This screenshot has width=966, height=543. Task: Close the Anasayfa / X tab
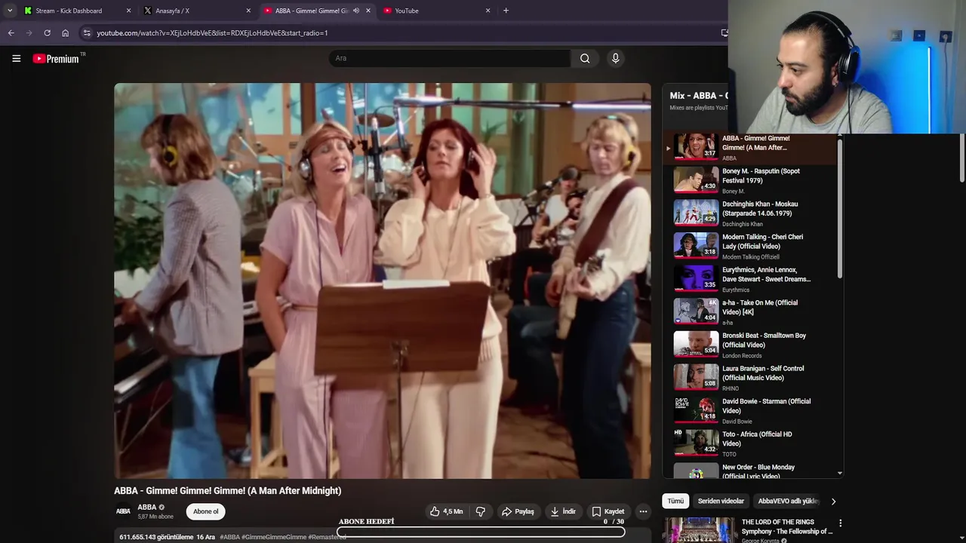pos(248,11)
